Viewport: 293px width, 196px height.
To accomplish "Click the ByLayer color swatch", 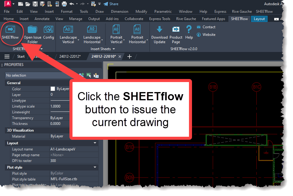I will 53,89.
